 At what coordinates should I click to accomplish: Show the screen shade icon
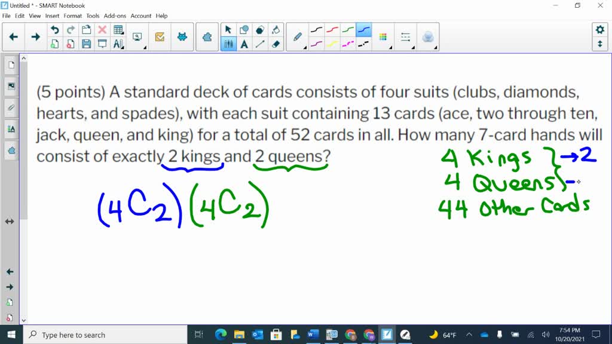(x=102, y=44)
